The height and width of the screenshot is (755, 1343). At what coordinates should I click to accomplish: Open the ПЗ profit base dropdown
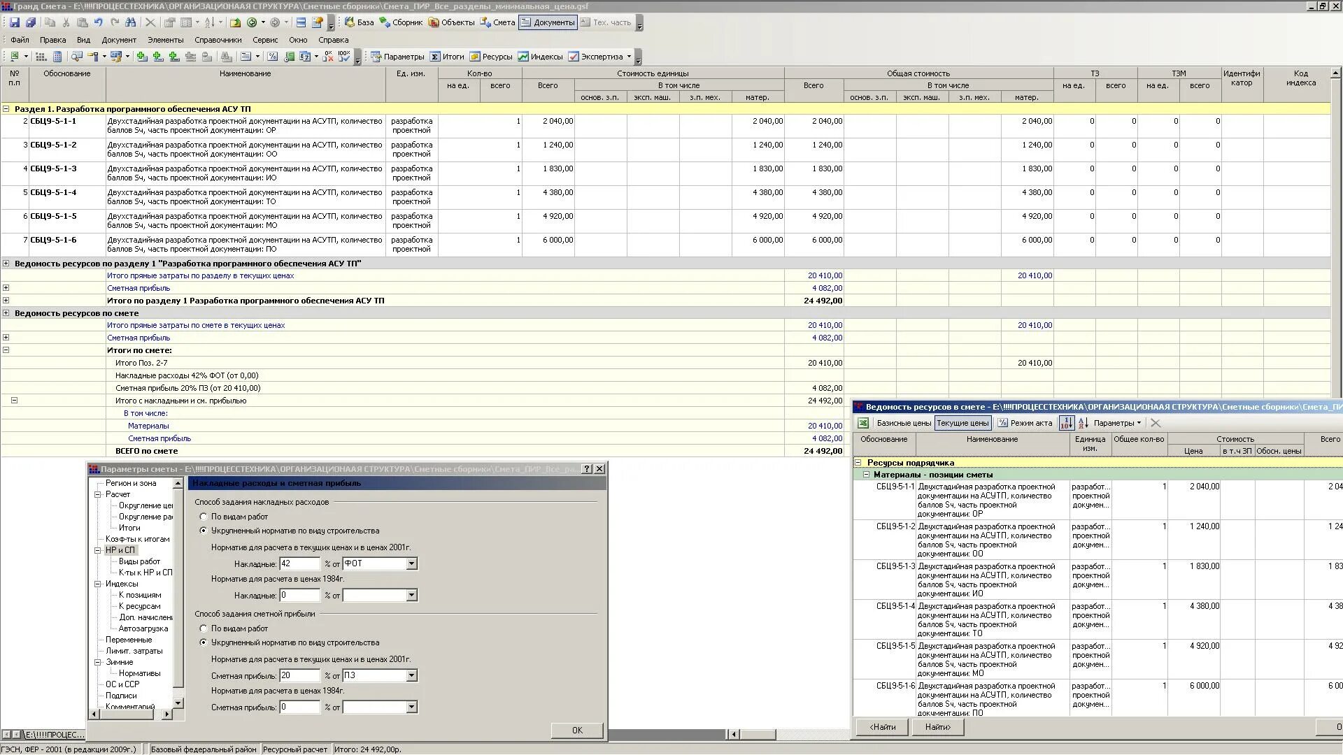pos(411,675)
